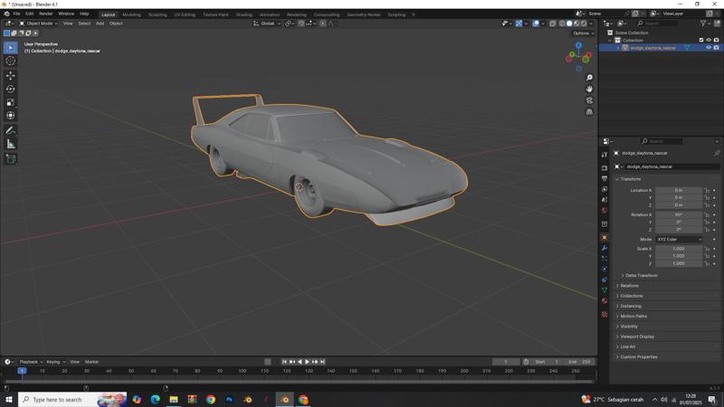Disable dodge_daytona_nascar in renders camera icon
The width and height of the screenshot is (724, 407).
pyautogui.click(x=716, y=48)
